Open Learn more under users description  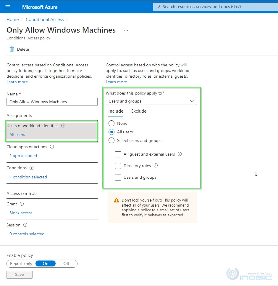(116, 82)
